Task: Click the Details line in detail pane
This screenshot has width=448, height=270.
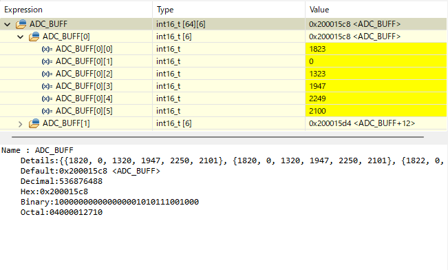Action: pos(232,160)
